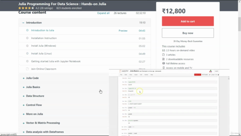Click play icon beside Installation Instruction
The image size is (241, 136).
point(27,38)
